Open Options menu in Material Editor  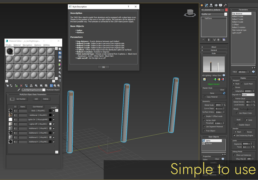pyautogui.click(x=38, y=45)
